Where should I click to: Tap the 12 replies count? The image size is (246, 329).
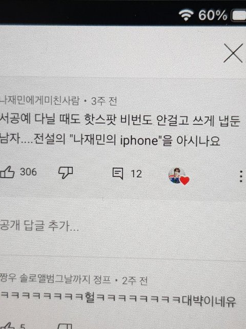click(136, 174)
